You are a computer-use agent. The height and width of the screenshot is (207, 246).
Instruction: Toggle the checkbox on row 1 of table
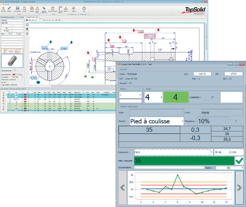10,95
